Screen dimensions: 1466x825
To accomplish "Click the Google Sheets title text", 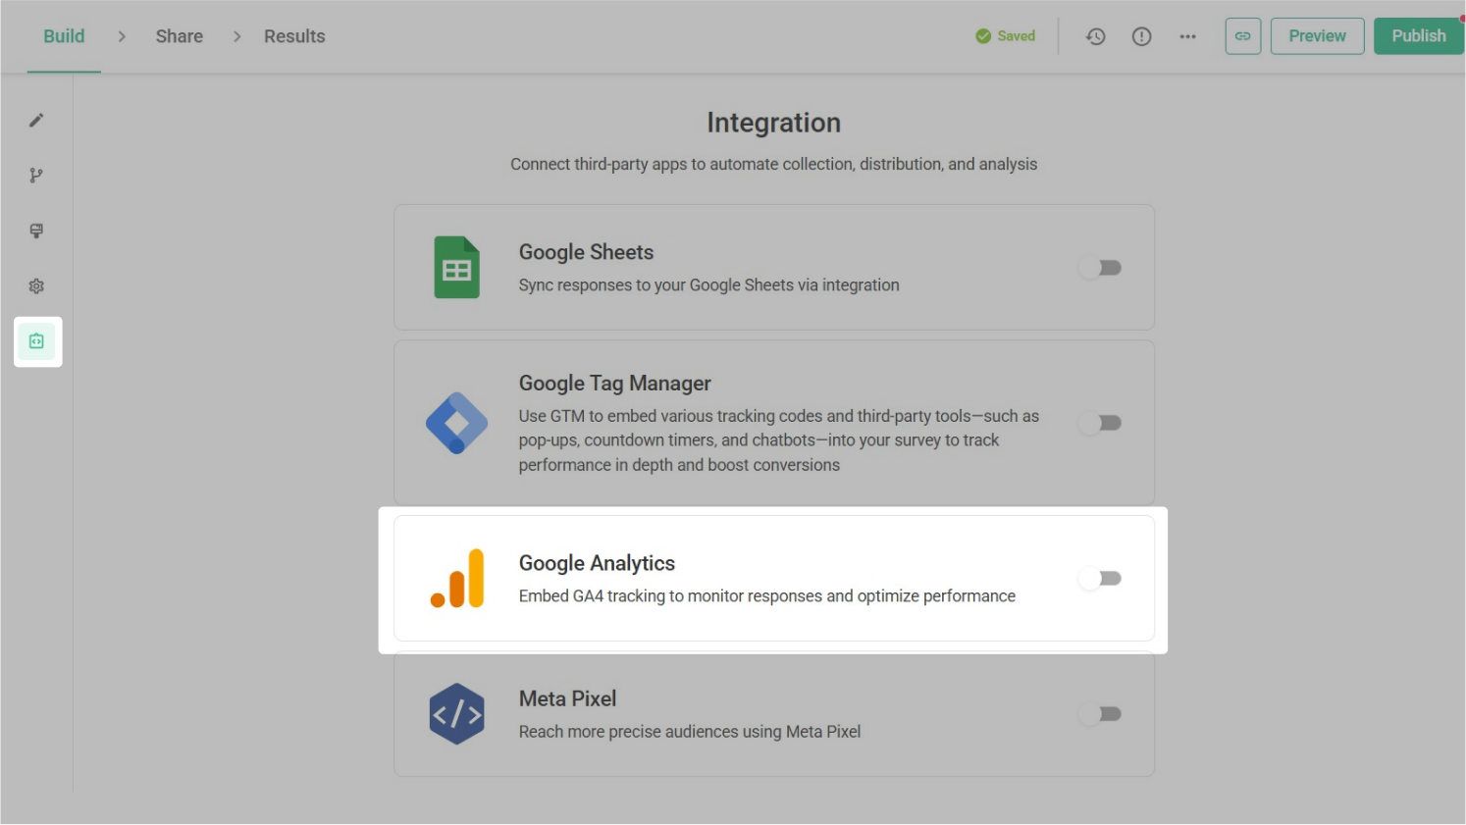I will [586, 252].
